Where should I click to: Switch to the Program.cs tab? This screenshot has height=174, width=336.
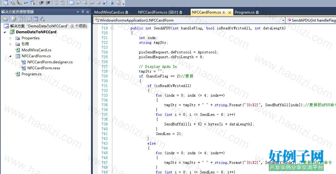click(247, 12)
